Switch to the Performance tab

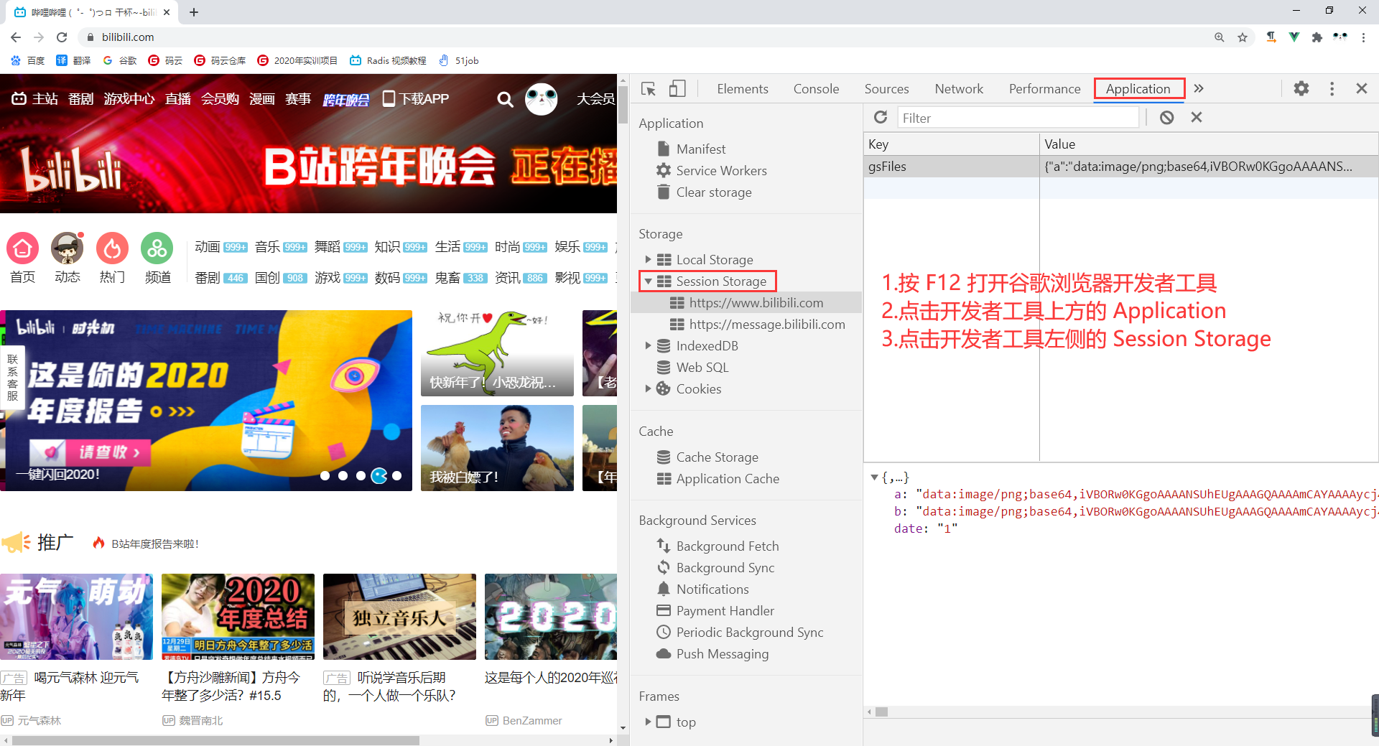point(1044,88)
